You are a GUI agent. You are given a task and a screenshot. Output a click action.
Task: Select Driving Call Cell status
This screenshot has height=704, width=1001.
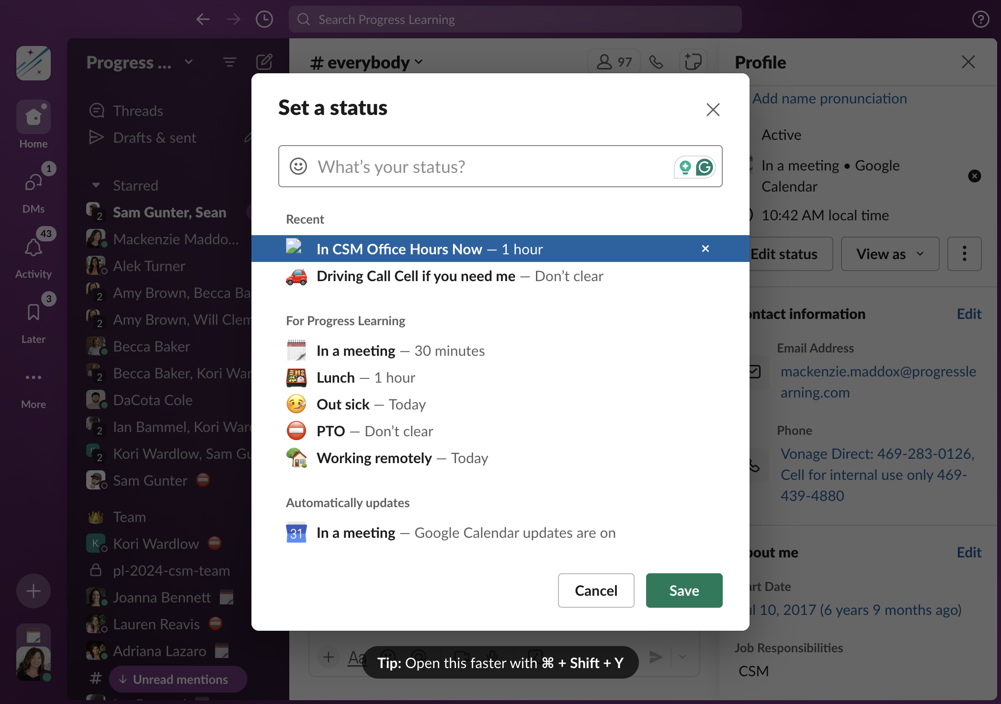coord(500,276)
